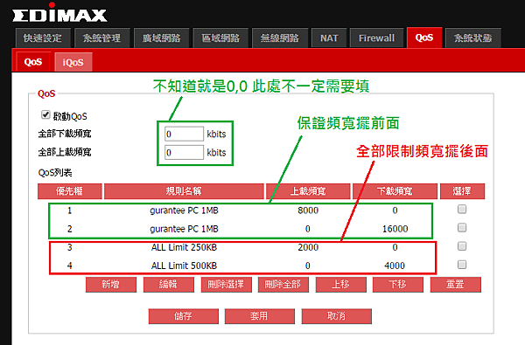Viewport: 525px width, 345px height.
Task: Tick the checkbox for ALL Limit 500KB rule
Action: pos(462,265)
